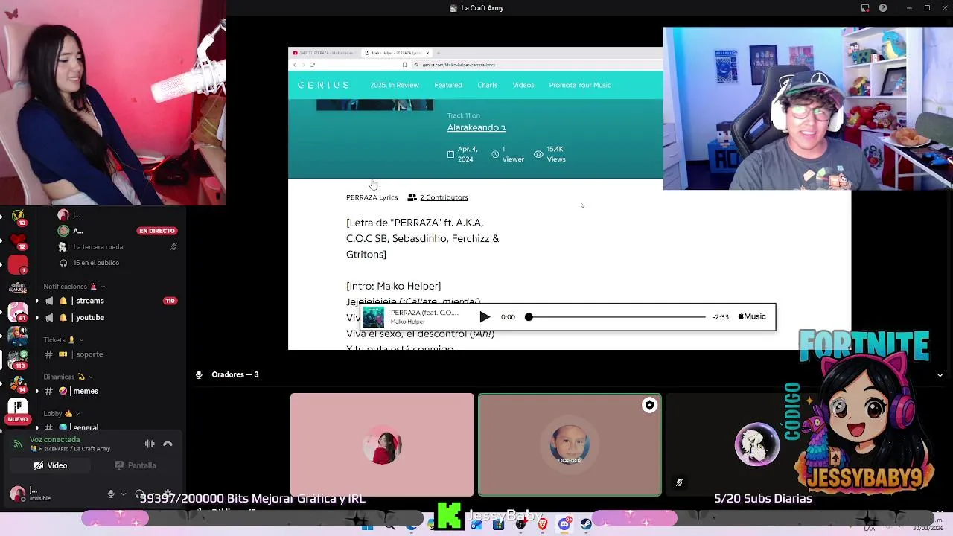Screen dimensions: 953x536
Task: Go back in the browser
Action: click(295, 65)
